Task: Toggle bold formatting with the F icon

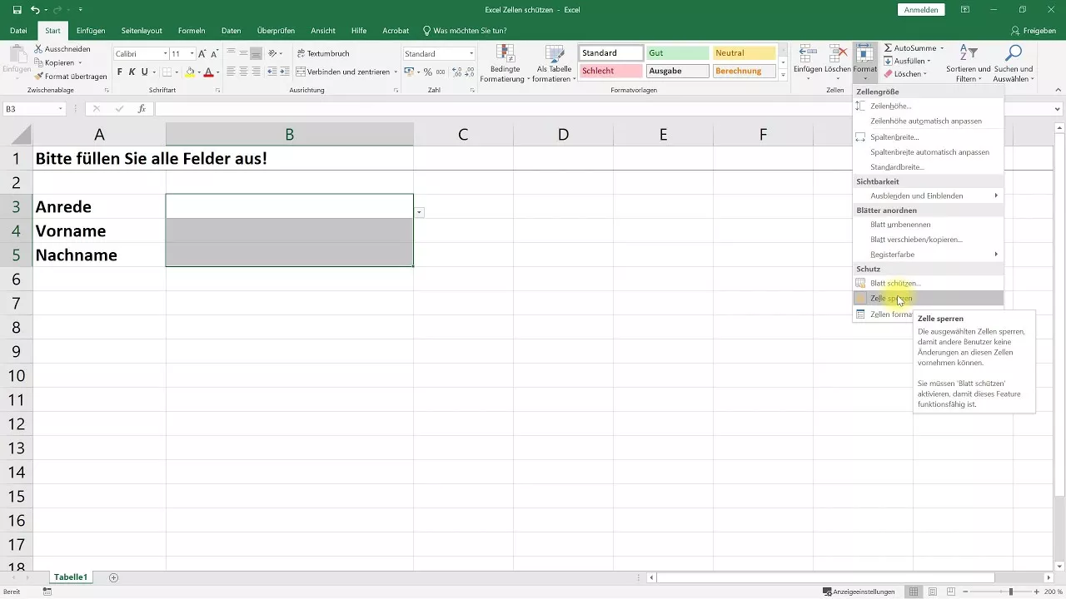Action: click(120, 72)
